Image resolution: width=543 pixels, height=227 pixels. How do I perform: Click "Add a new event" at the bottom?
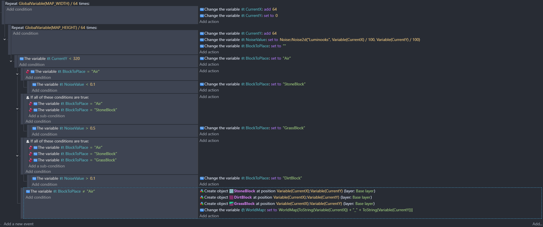pyautogui.click(x=18, y=224)
